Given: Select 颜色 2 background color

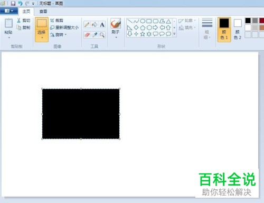Looking at the screenshot, I should pos(238,30).
